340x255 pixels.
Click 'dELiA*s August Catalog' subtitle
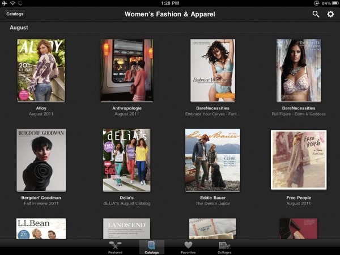point(126,203)
